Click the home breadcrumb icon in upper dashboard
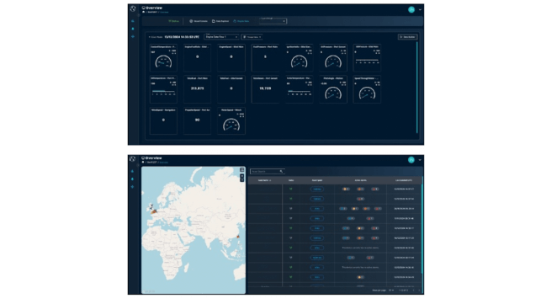Image resolution: width=541 pixels, height=304 pixels. (144, 12)
